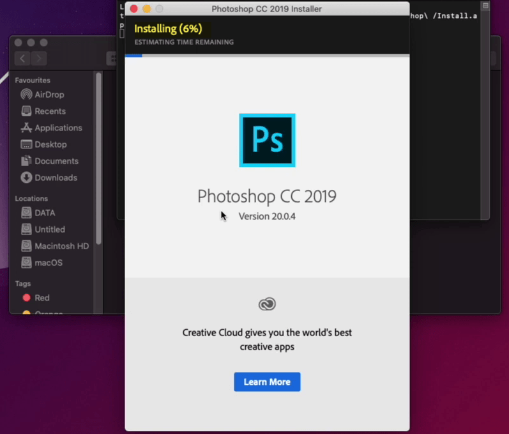Click the Red tag color dot
The image size is (509, 434).
[x=27, y=298]
